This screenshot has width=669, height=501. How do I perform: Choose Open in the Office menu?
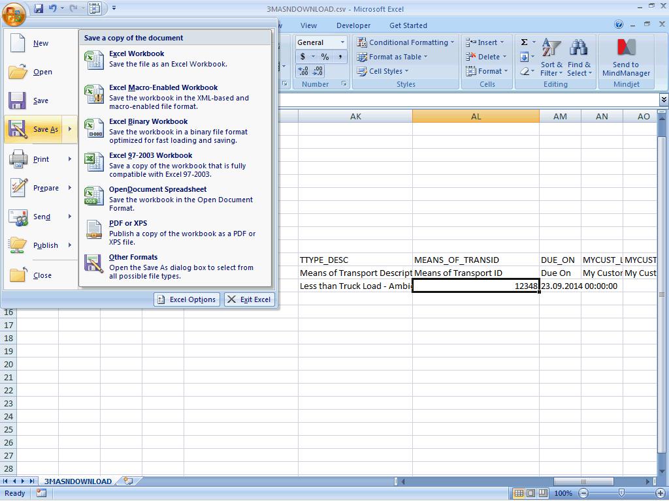[41, 72]
